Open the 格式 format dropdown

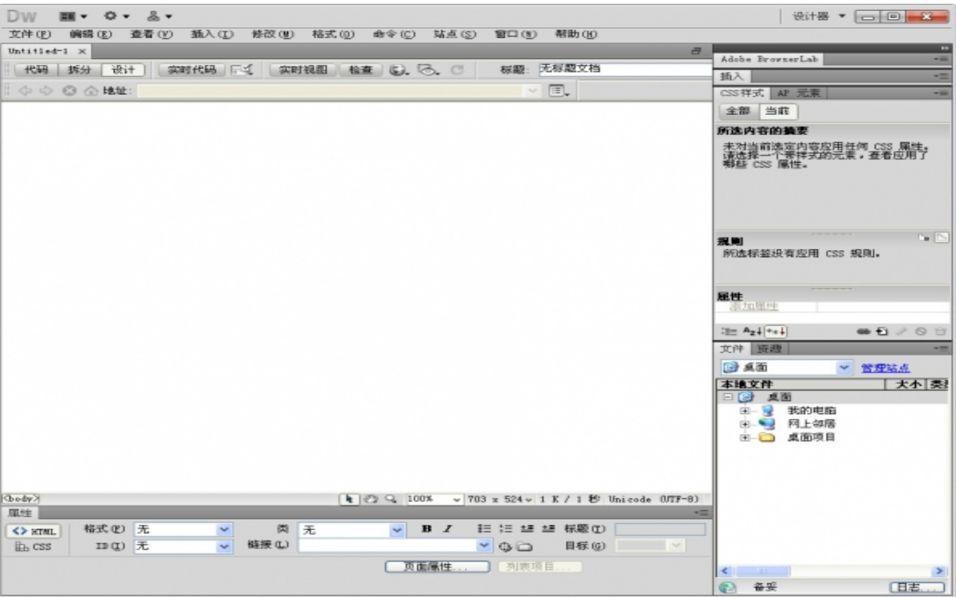point(224,530)
